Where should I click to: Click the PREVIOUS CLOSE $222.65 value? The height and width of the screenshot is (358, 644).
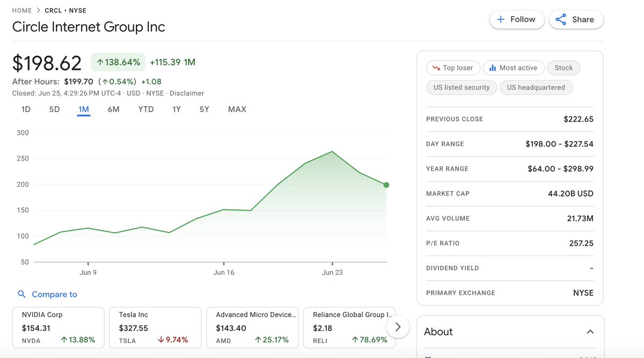(579, 119)
